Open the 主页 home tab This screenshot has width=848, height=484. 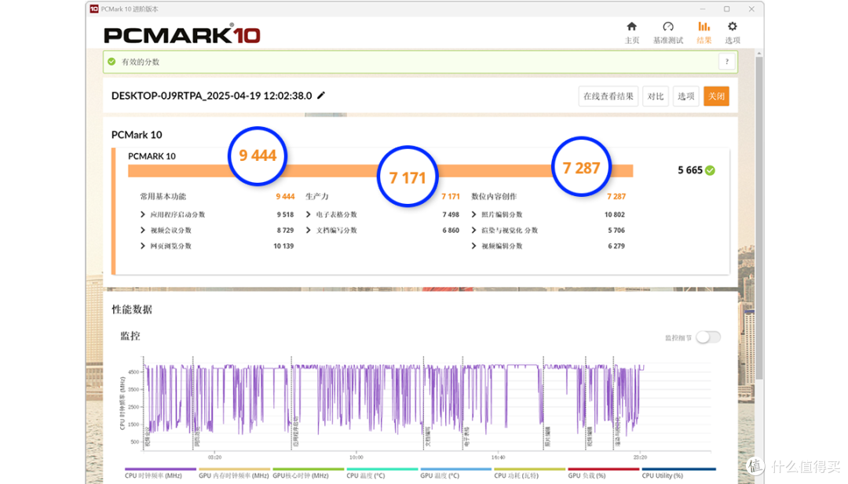pyautogui.click(x=631, y=32)
